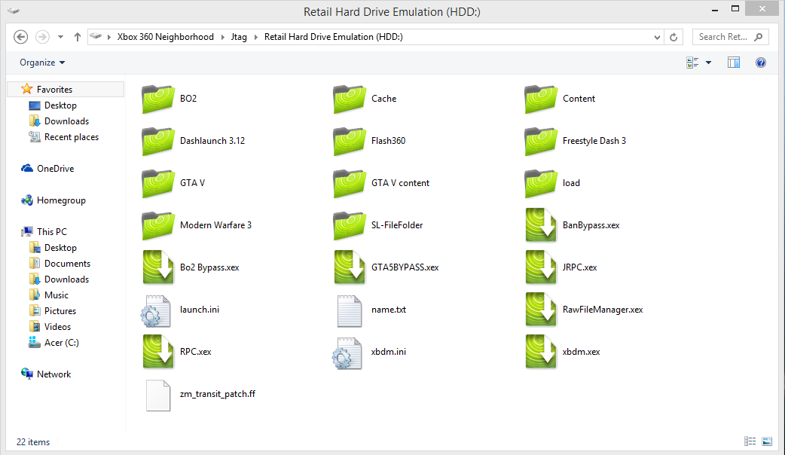Expand the root breadcrumb arrow before Xbox 360 Neighborhood
Image resolution: width=785 pixels, height=455 pixels.
[108, 37]
